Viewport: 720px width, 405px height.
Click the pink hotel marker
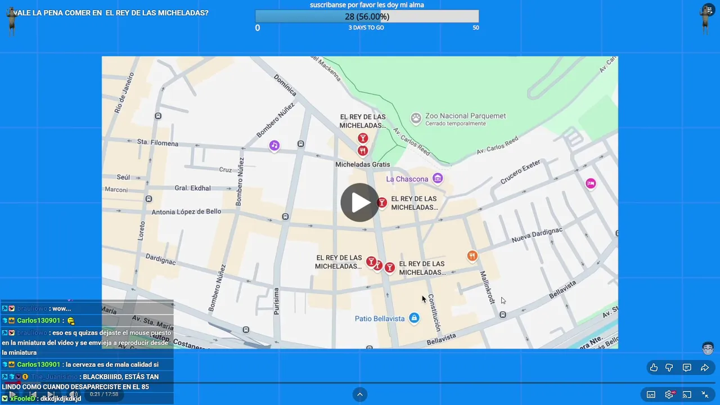591,183
